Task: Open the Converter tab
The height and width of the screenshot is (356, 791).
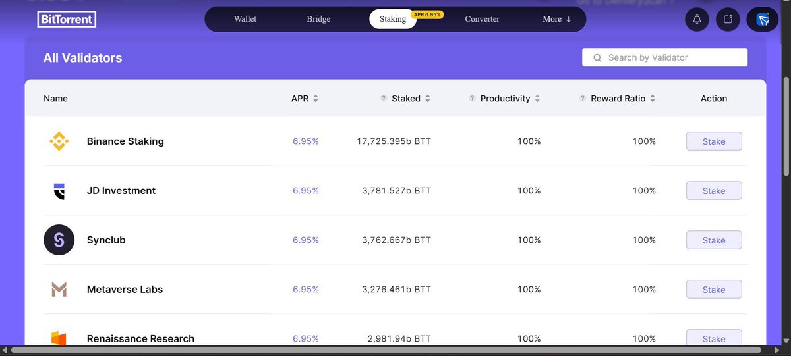Action: tap(482, 19)
